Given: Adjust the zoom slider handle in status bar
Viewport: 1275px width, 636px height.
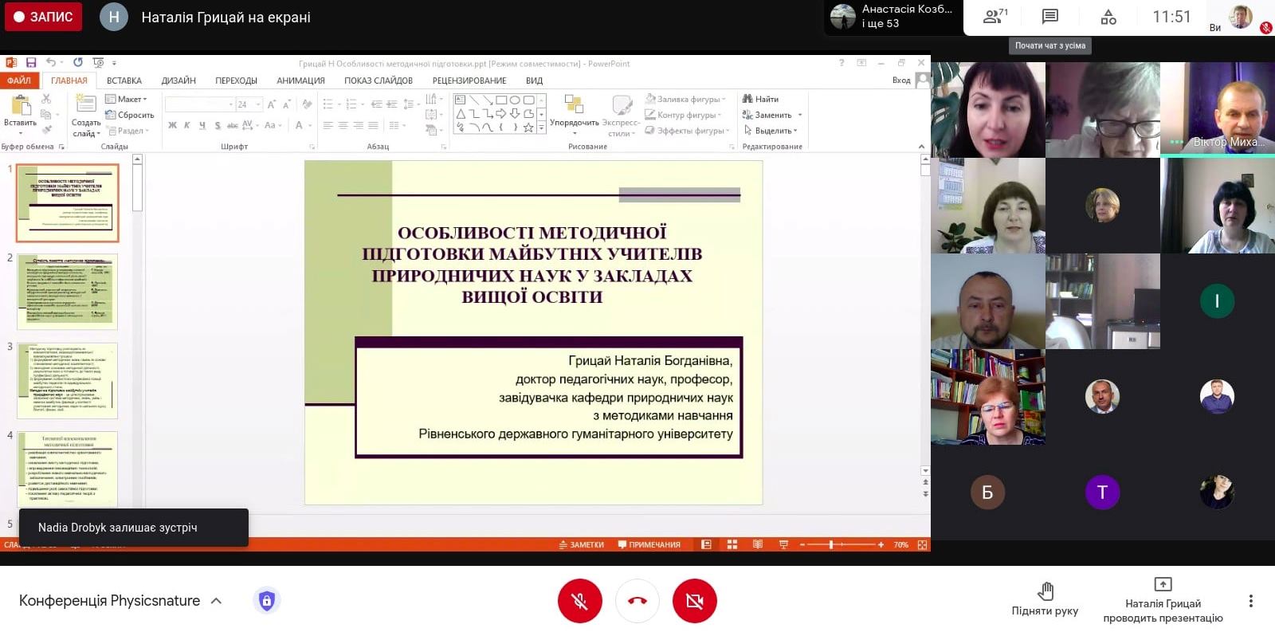Looking at the screenshot, I should point(831,544).
